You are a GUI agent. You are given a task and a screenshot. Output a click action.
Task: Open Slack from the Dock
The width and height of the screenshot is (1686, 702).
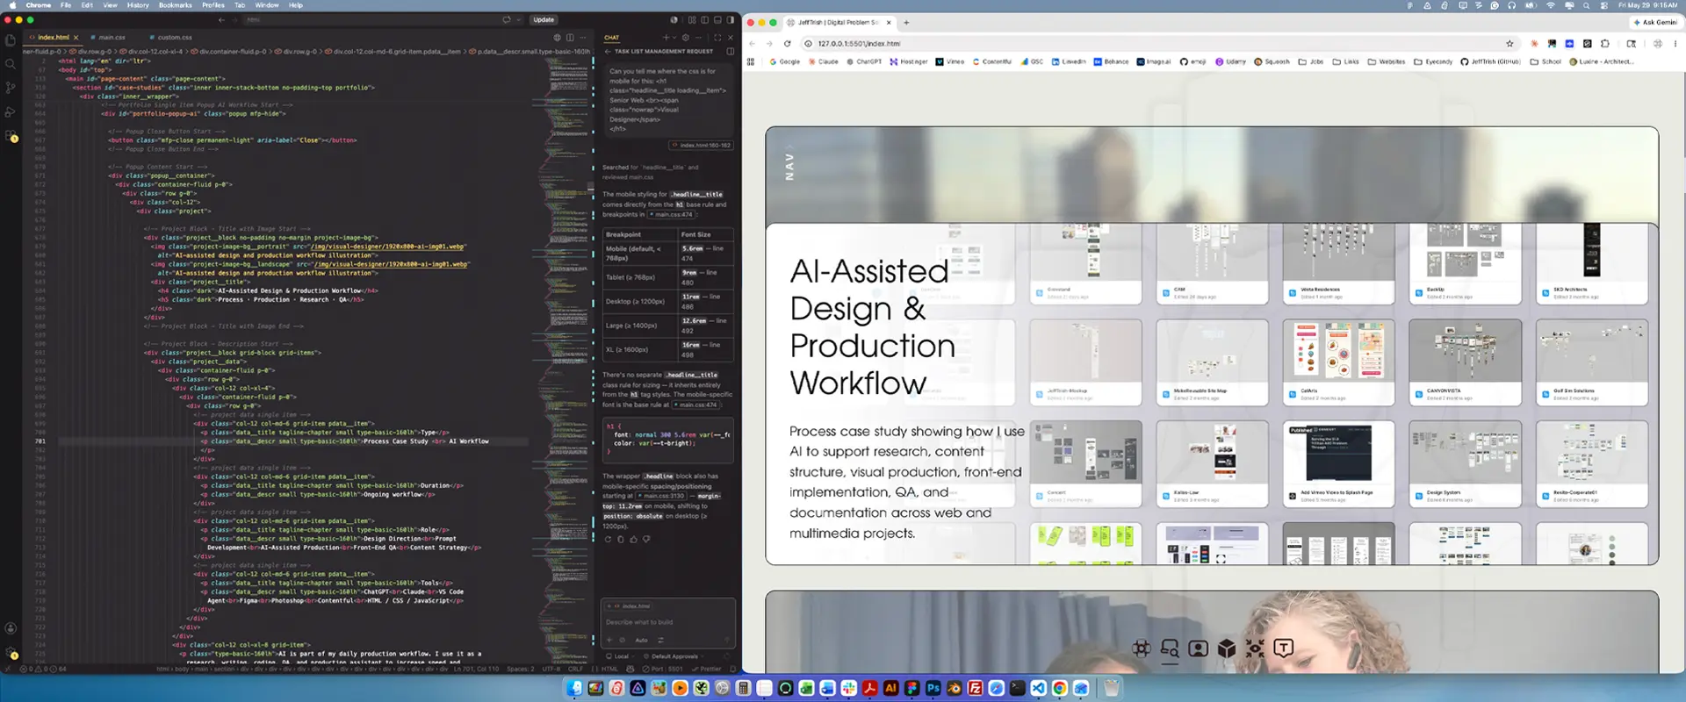(849, 689)
